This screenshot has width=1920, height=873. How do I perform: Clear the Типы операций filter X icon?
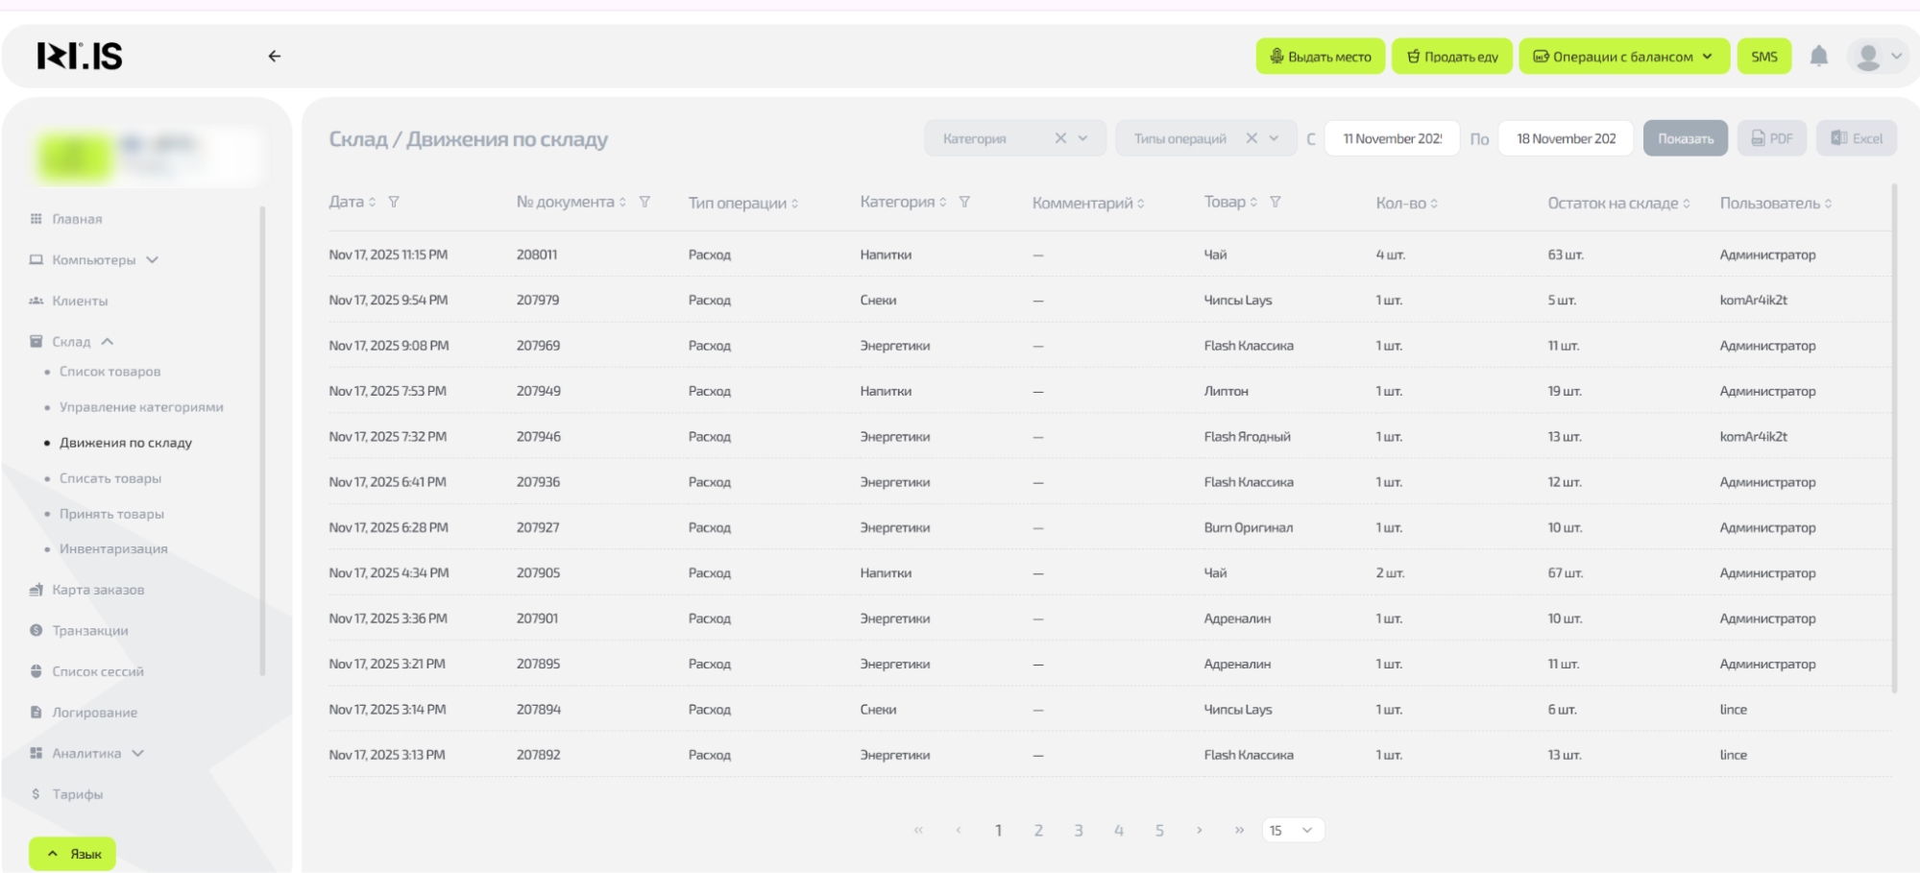coord(1252,138)
